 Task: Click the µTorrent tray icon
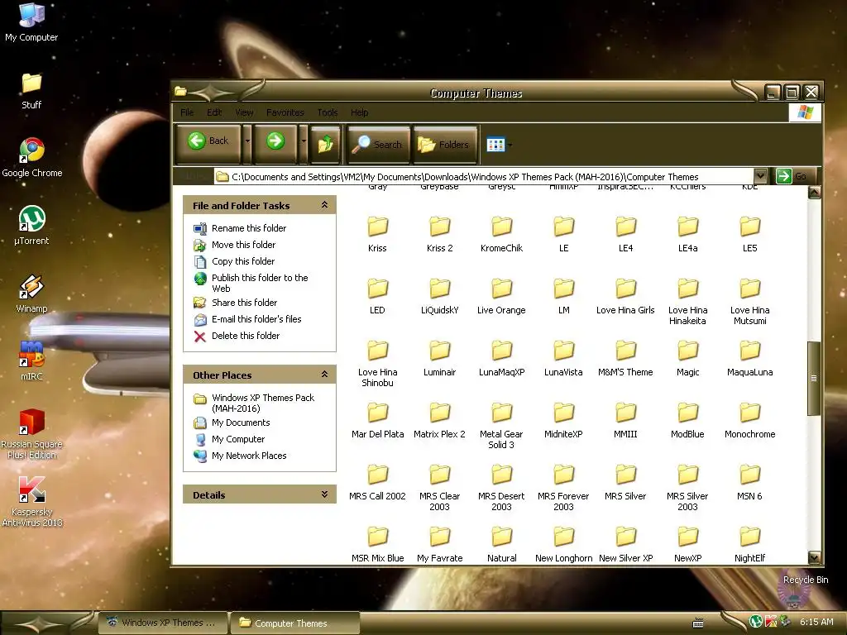pyautogui.click(x=755, y=622)
